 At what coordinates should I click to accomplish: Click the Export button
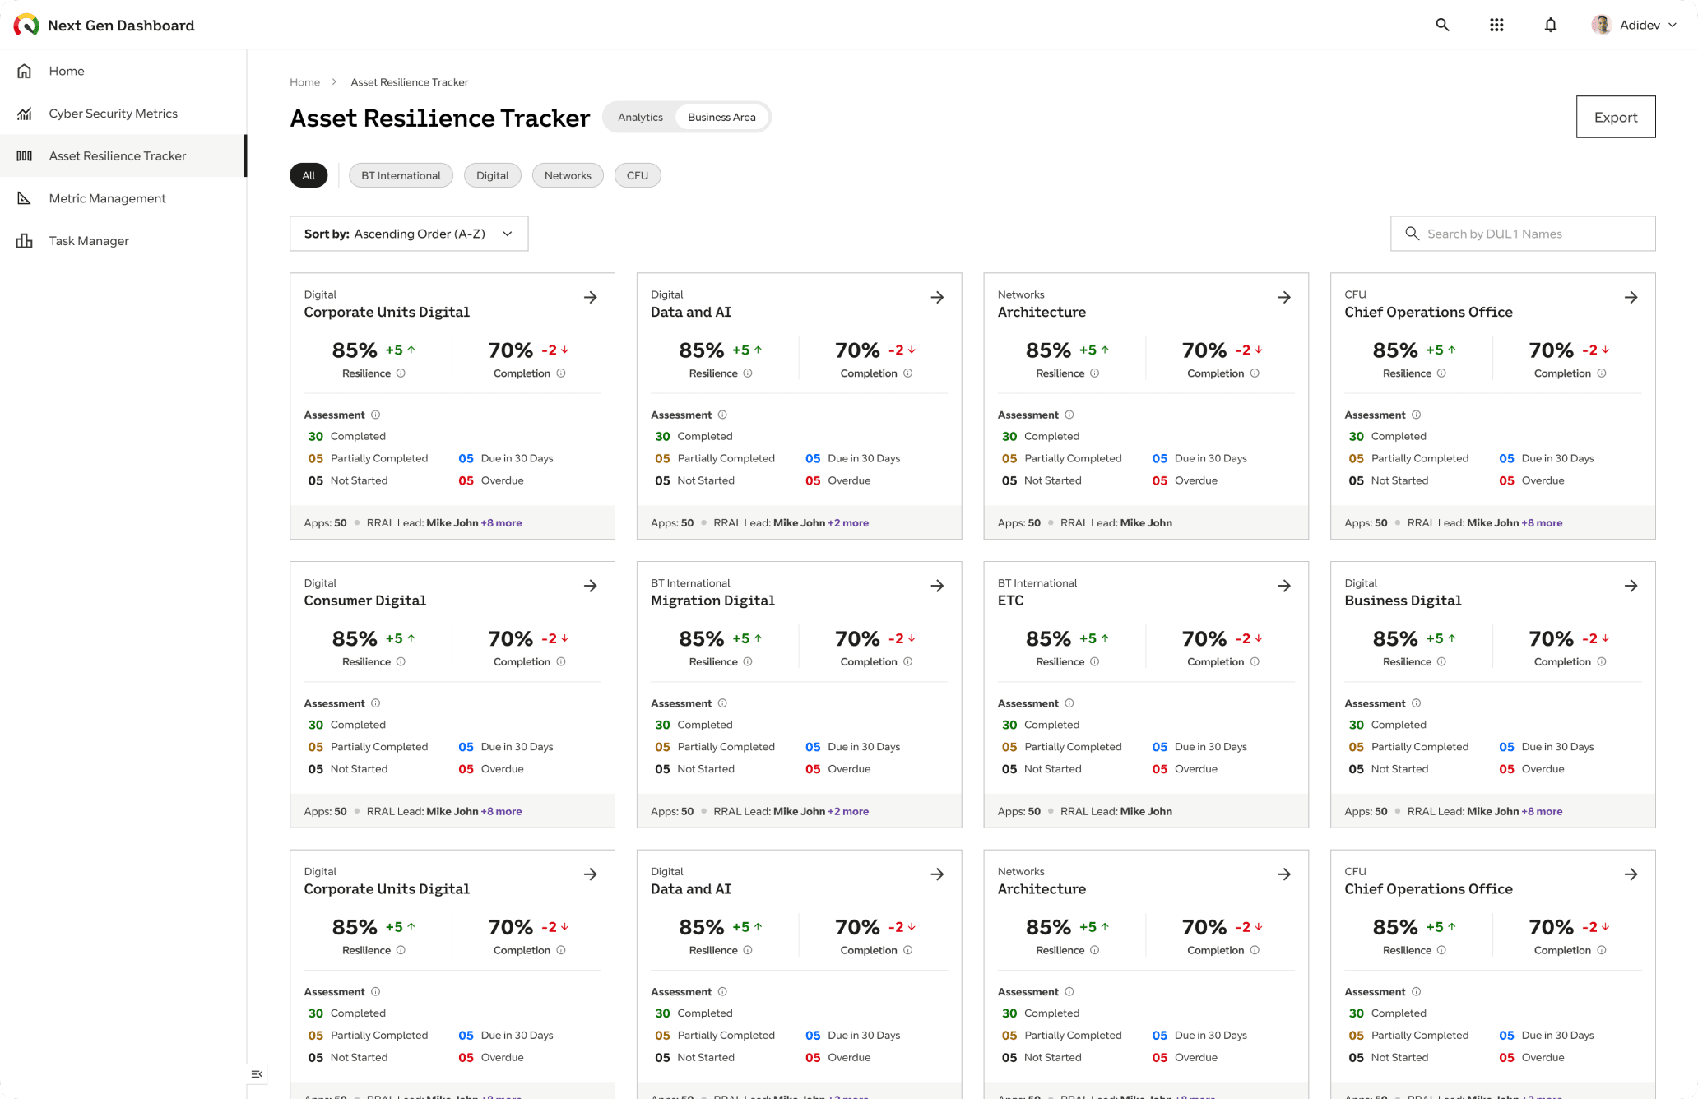(x=1615, y=117)
